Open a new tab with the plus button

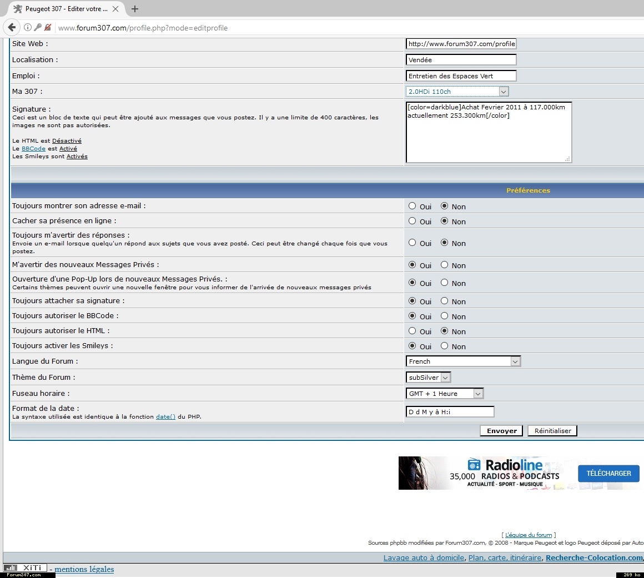pos(135,9)
